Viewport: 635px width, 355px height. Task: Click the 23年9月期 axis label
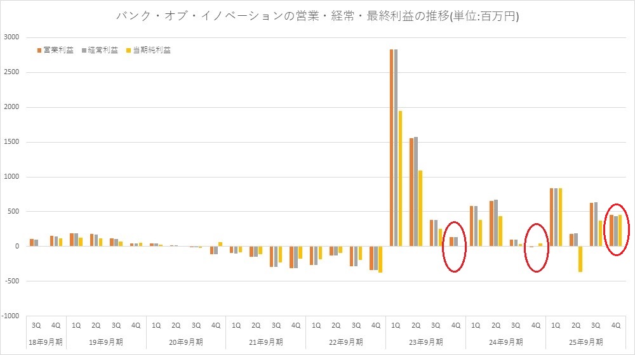[x=425, y=342]
